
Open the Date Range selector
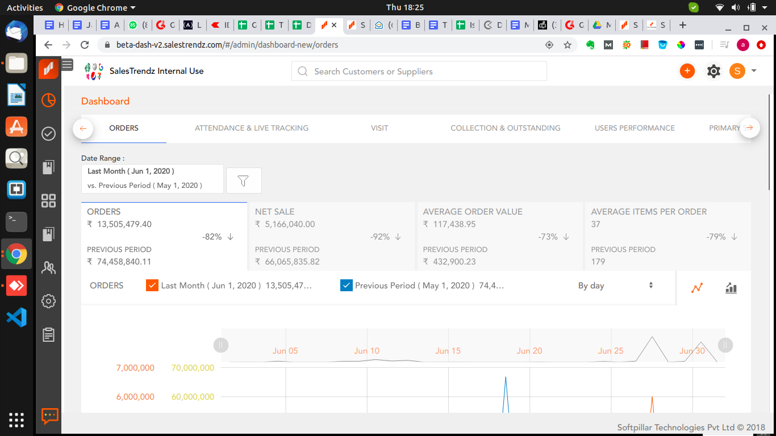(152, 178)
